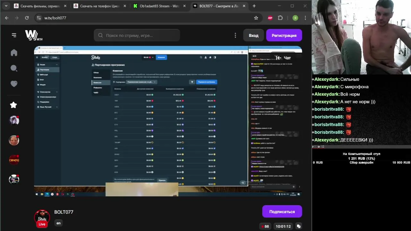Close the 'Скачать фильмы, сериалы' tab
411x231 pixels.
tap(66, 6)
